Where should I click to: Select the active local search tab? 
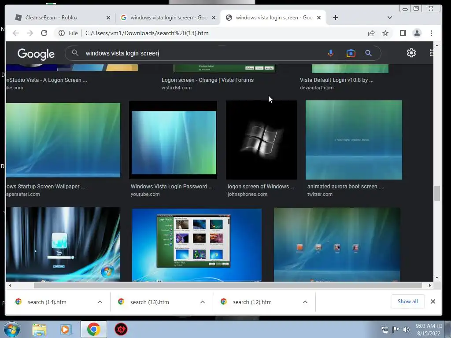tap(273, 18)
